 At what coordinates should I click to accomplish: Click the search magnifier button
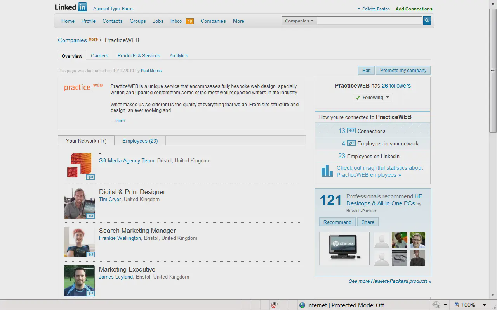click(427, 21)
